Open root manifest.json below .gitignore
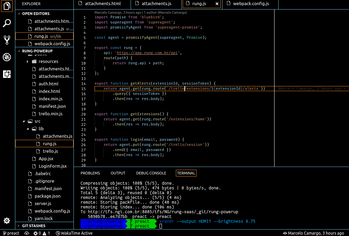 (44, 189)
